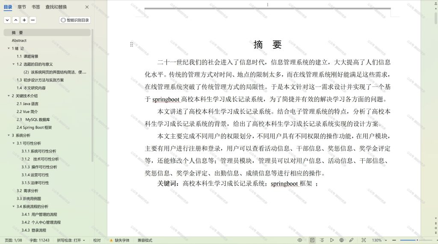Go to 2.4 Spring Boot 框架 heading
The height and width of the screenshot is (244, 438).
tap(34, 128)
